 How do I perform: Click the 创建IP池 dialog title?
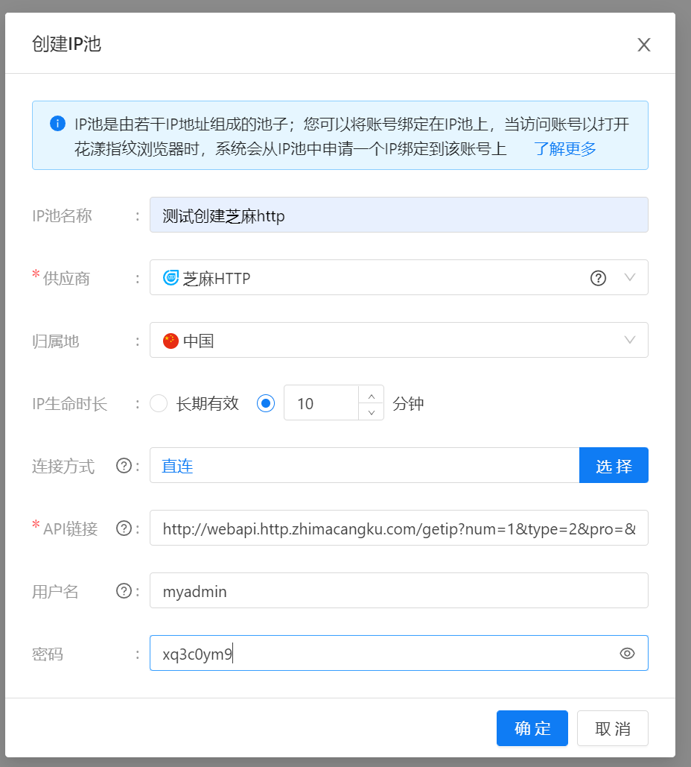pyautogui.click(x=66, y=44)
